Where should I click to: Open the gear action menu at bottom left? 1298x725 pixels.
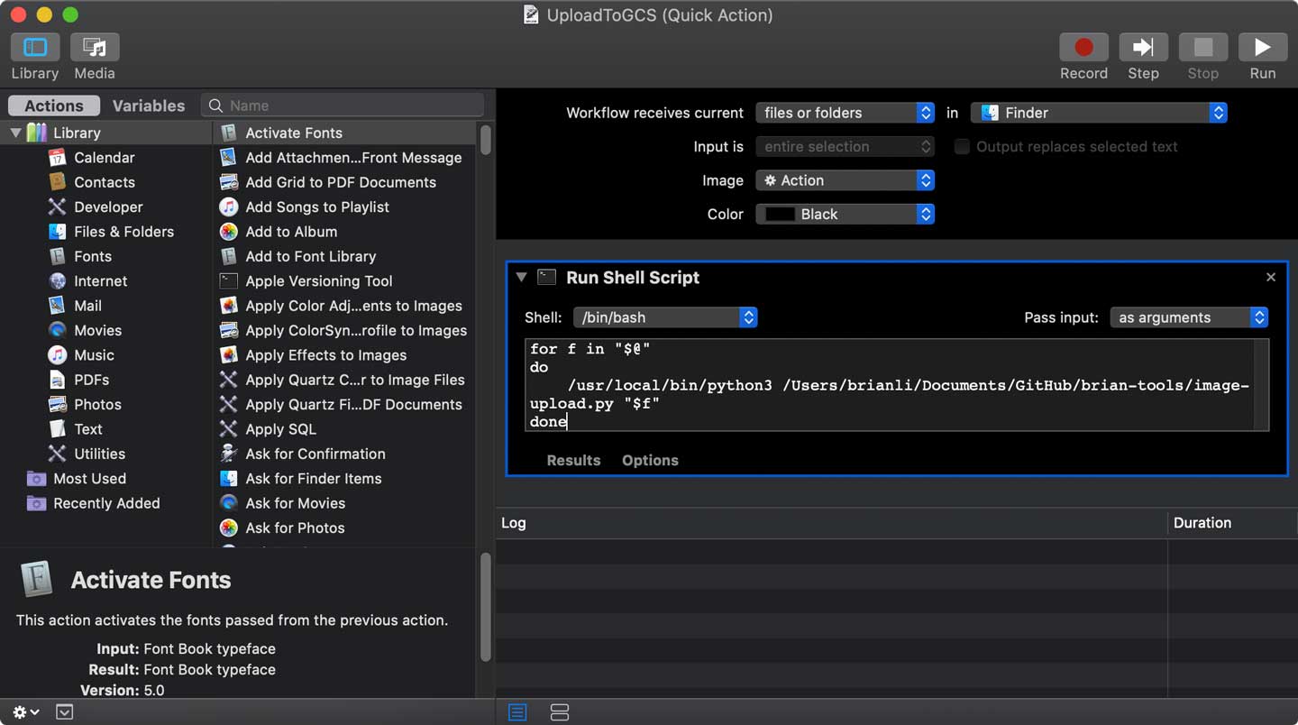[x=25, y=712]
